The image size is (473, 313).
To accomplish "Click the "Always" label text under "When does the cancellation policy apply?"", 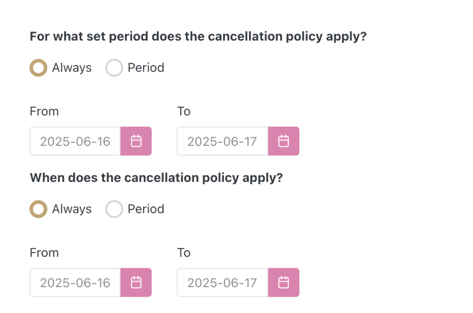I will click(72, 209).
